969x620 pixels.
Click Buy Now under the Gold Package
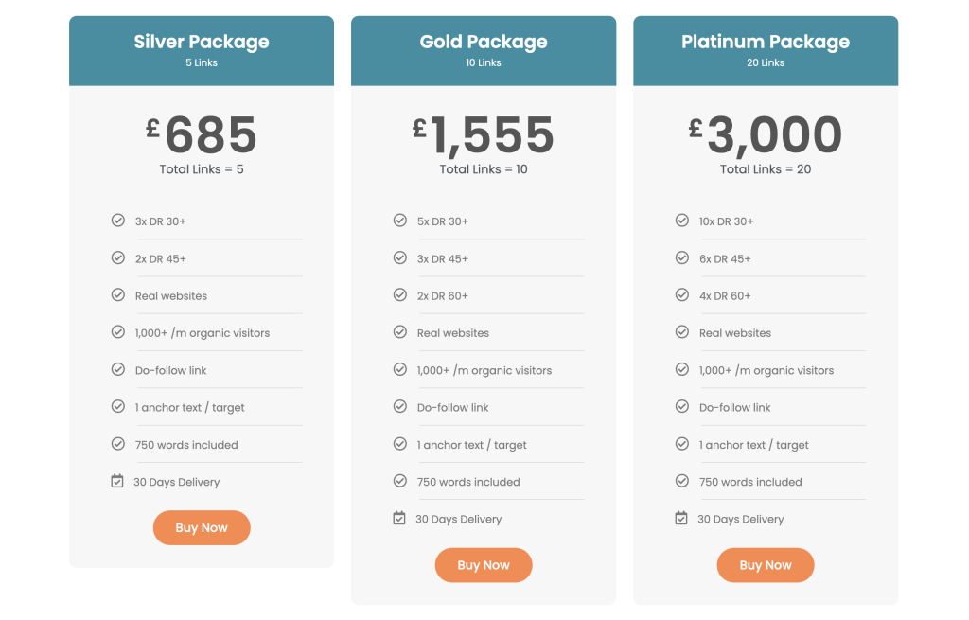(484, 564)
